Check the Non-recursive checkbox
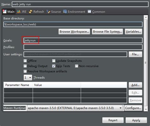Screen dimensions: 150x126 [x=77, y=66]
